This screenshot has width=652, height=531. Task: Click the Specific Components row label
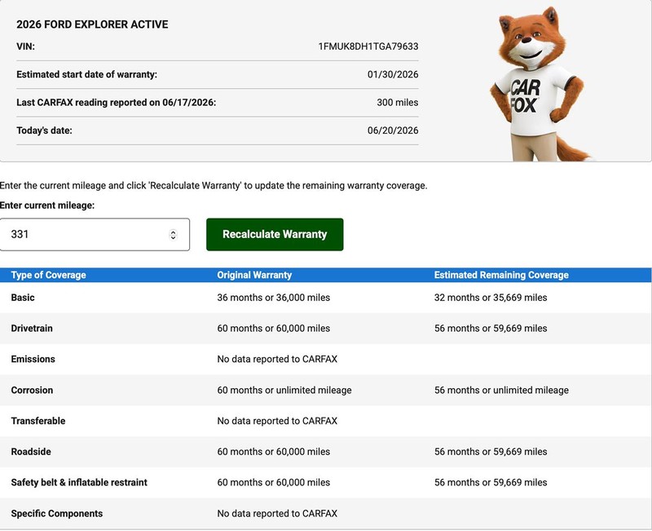tap(56, 514)
